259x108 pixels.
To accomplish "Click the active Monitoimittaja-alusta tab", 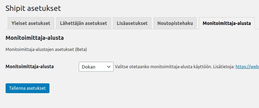I will point(227,23).
